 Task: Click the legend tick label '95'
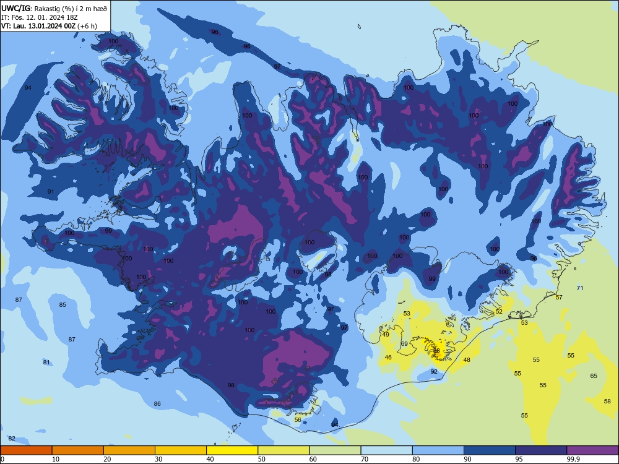click(519, 459)
